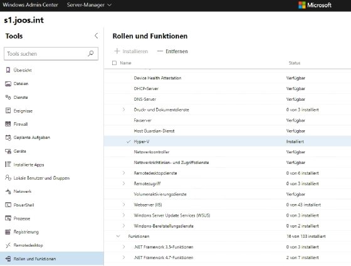Screen dimensions: 351x266
Task: Select Registrierung in the tools menu
Action: (26, 232)
